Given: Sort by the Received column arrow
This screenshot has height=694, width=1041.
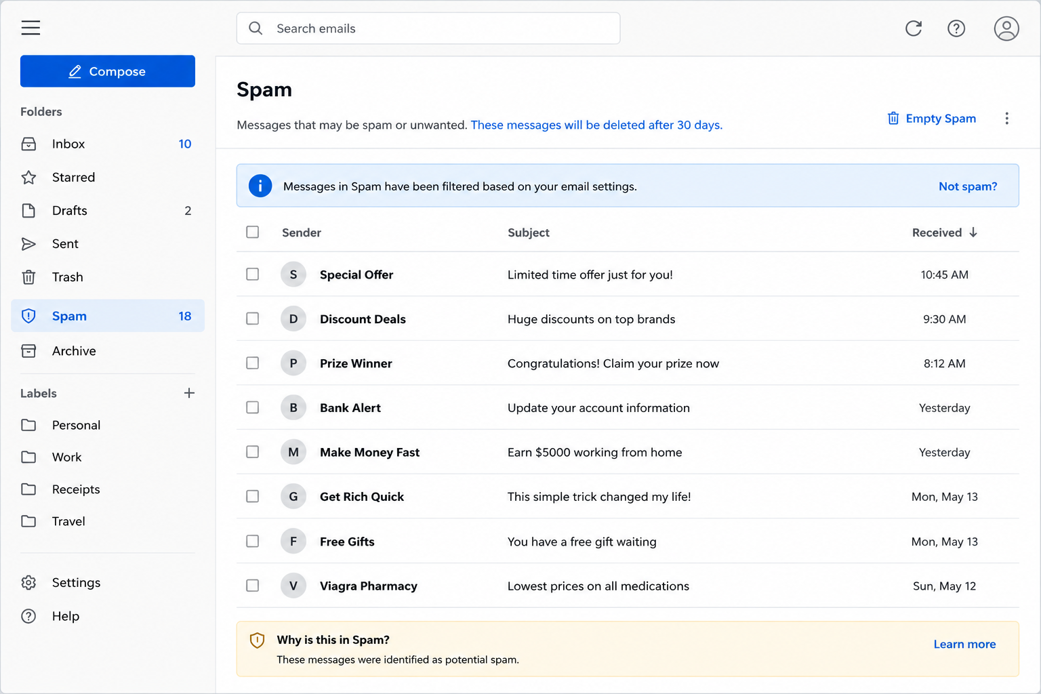Looking at the screenshot, I should pos(973,232).
